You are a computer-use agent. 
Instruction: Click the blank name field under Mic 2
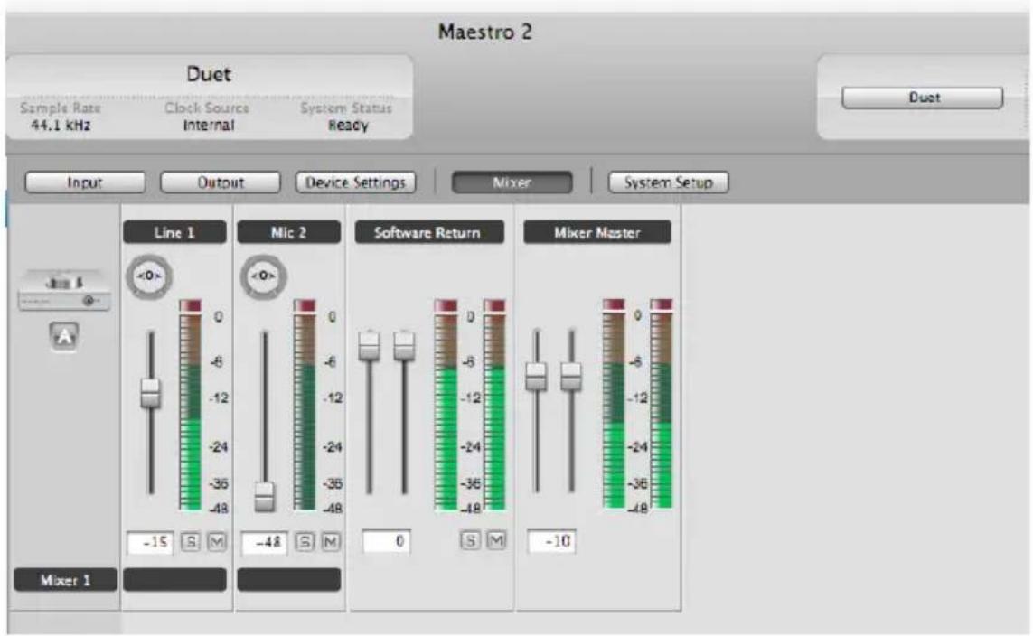288,580
